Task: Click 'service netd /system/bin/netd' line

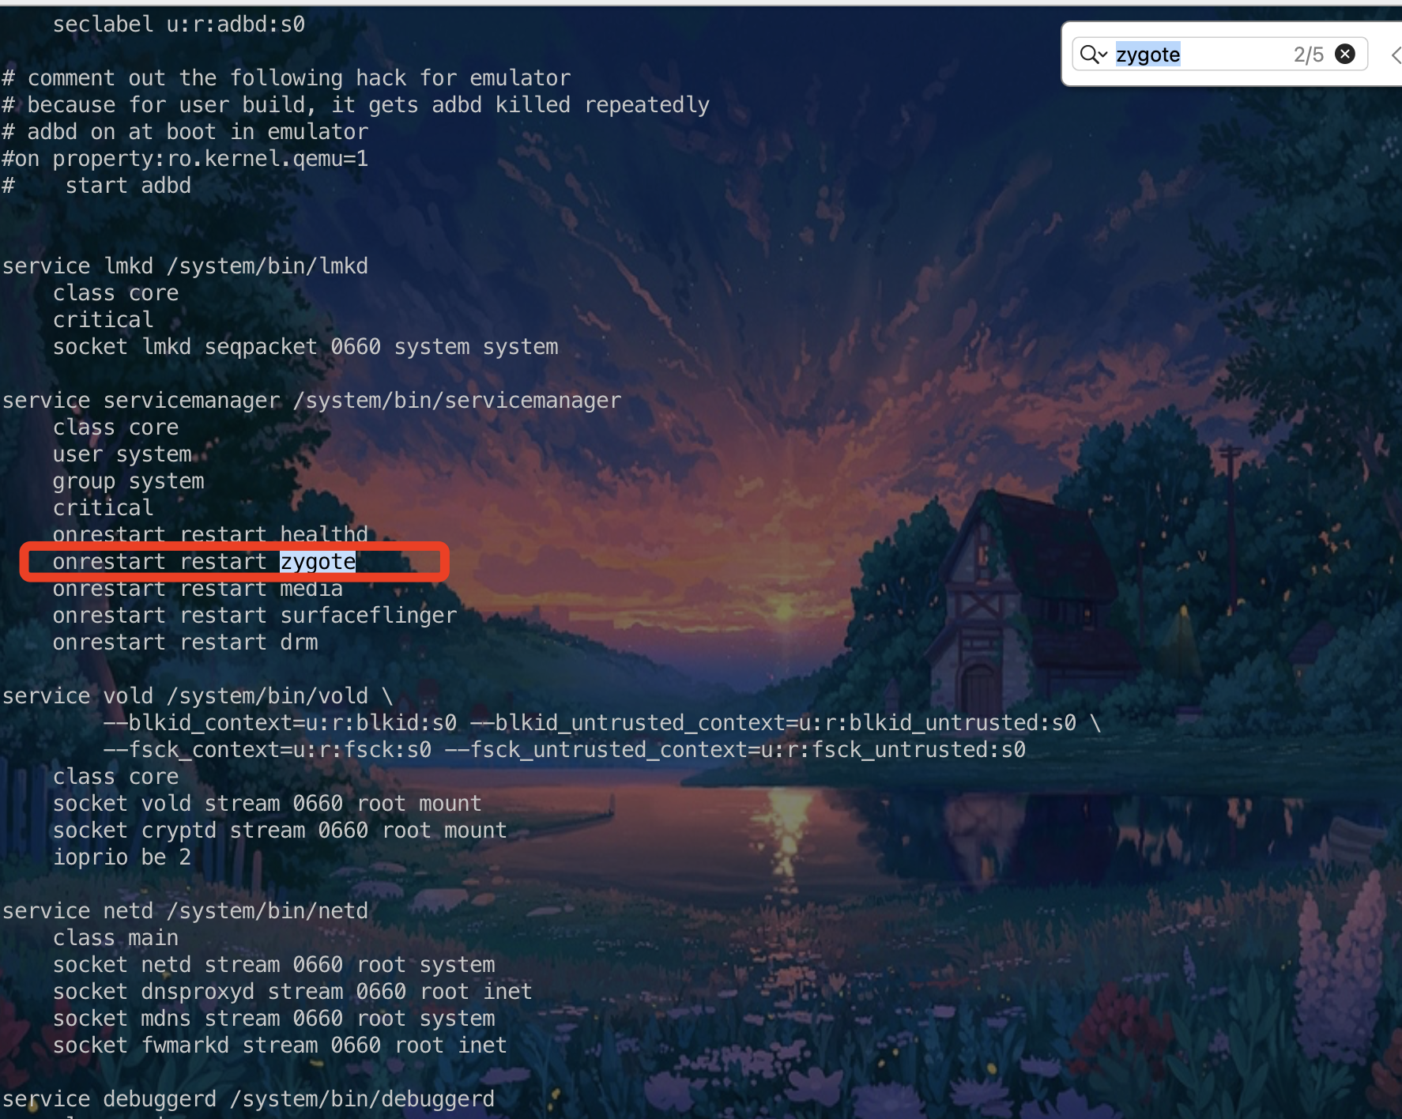Action: click(x=185, y=911)
